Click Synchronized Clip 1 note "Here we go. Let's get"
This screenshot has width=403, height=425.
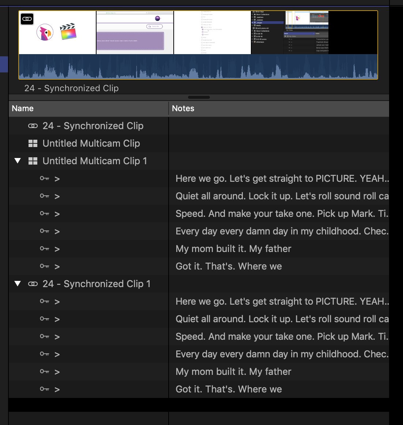(x=282, y=301)
